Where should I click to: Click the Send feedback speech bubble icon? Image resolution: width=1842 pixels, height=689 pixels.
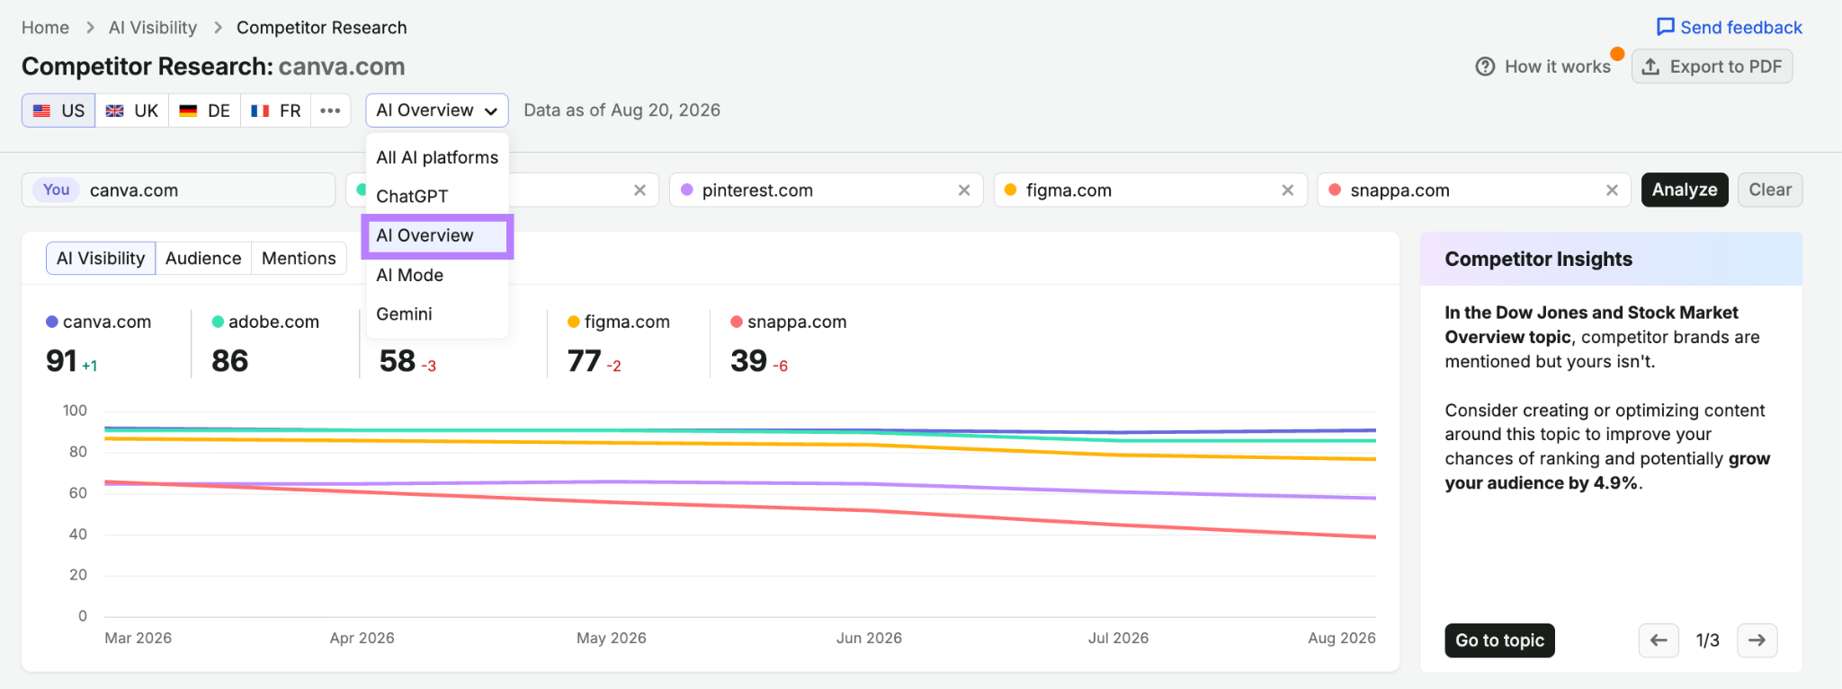[1665, 27]
